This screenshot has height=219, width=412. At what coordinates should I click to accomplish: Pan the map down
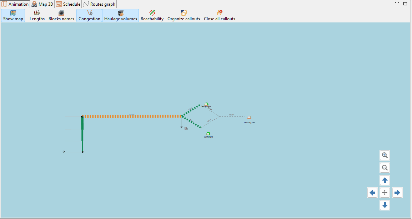pos(385,205)
